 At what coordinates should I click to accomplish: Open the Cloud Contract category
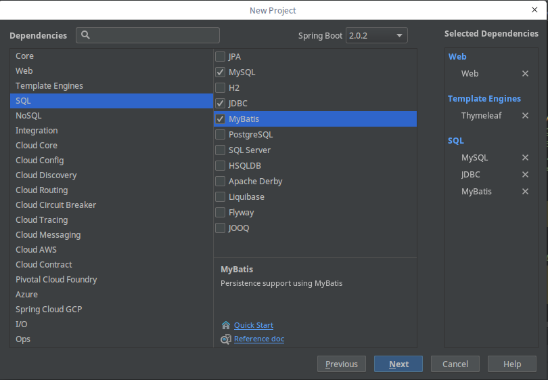[x=112, y=265]
